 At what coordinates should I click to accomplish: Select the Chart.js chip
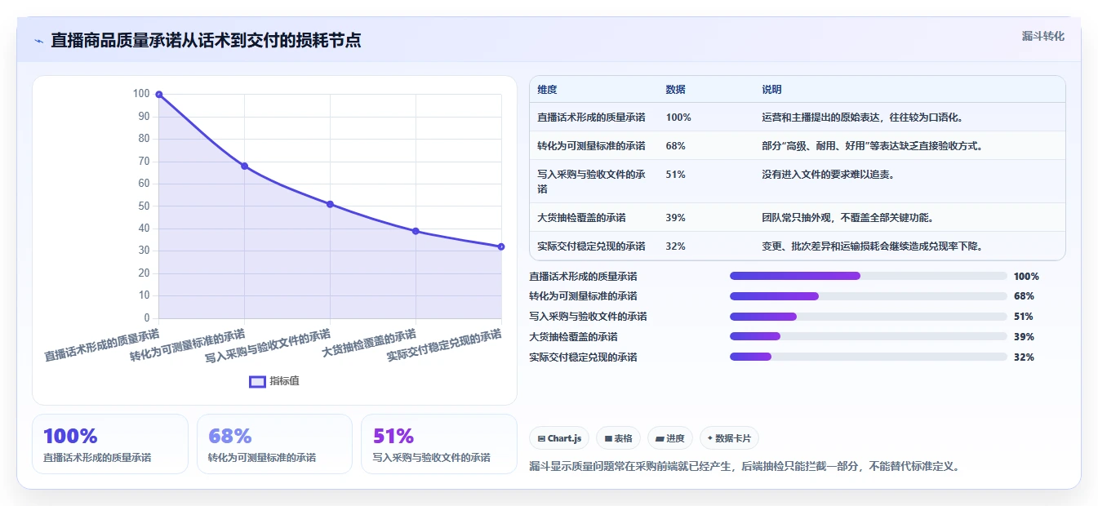tap(560, 438)
